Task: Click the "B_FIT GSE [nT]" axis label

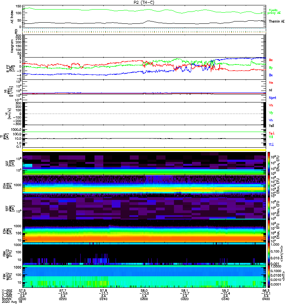Action: click(11, 68)
